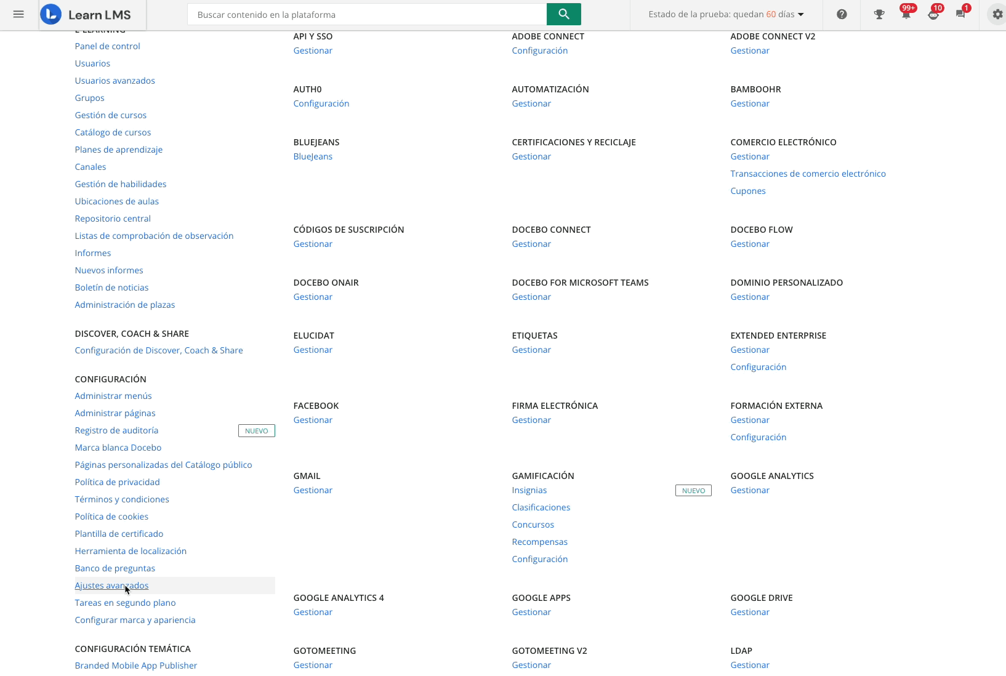Open Tareas en segundo plano
The image size is (1006, 676).
[x=126, y=603]
